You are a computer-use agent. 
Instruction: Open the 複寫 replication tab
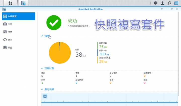tap(18, 32)
